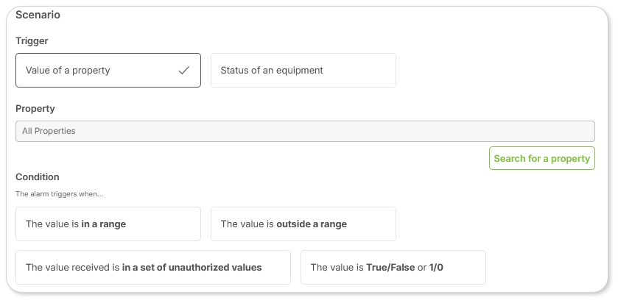Choose the set of unauthorized values condition
This screenshot has height=303, width=618.
153,267
